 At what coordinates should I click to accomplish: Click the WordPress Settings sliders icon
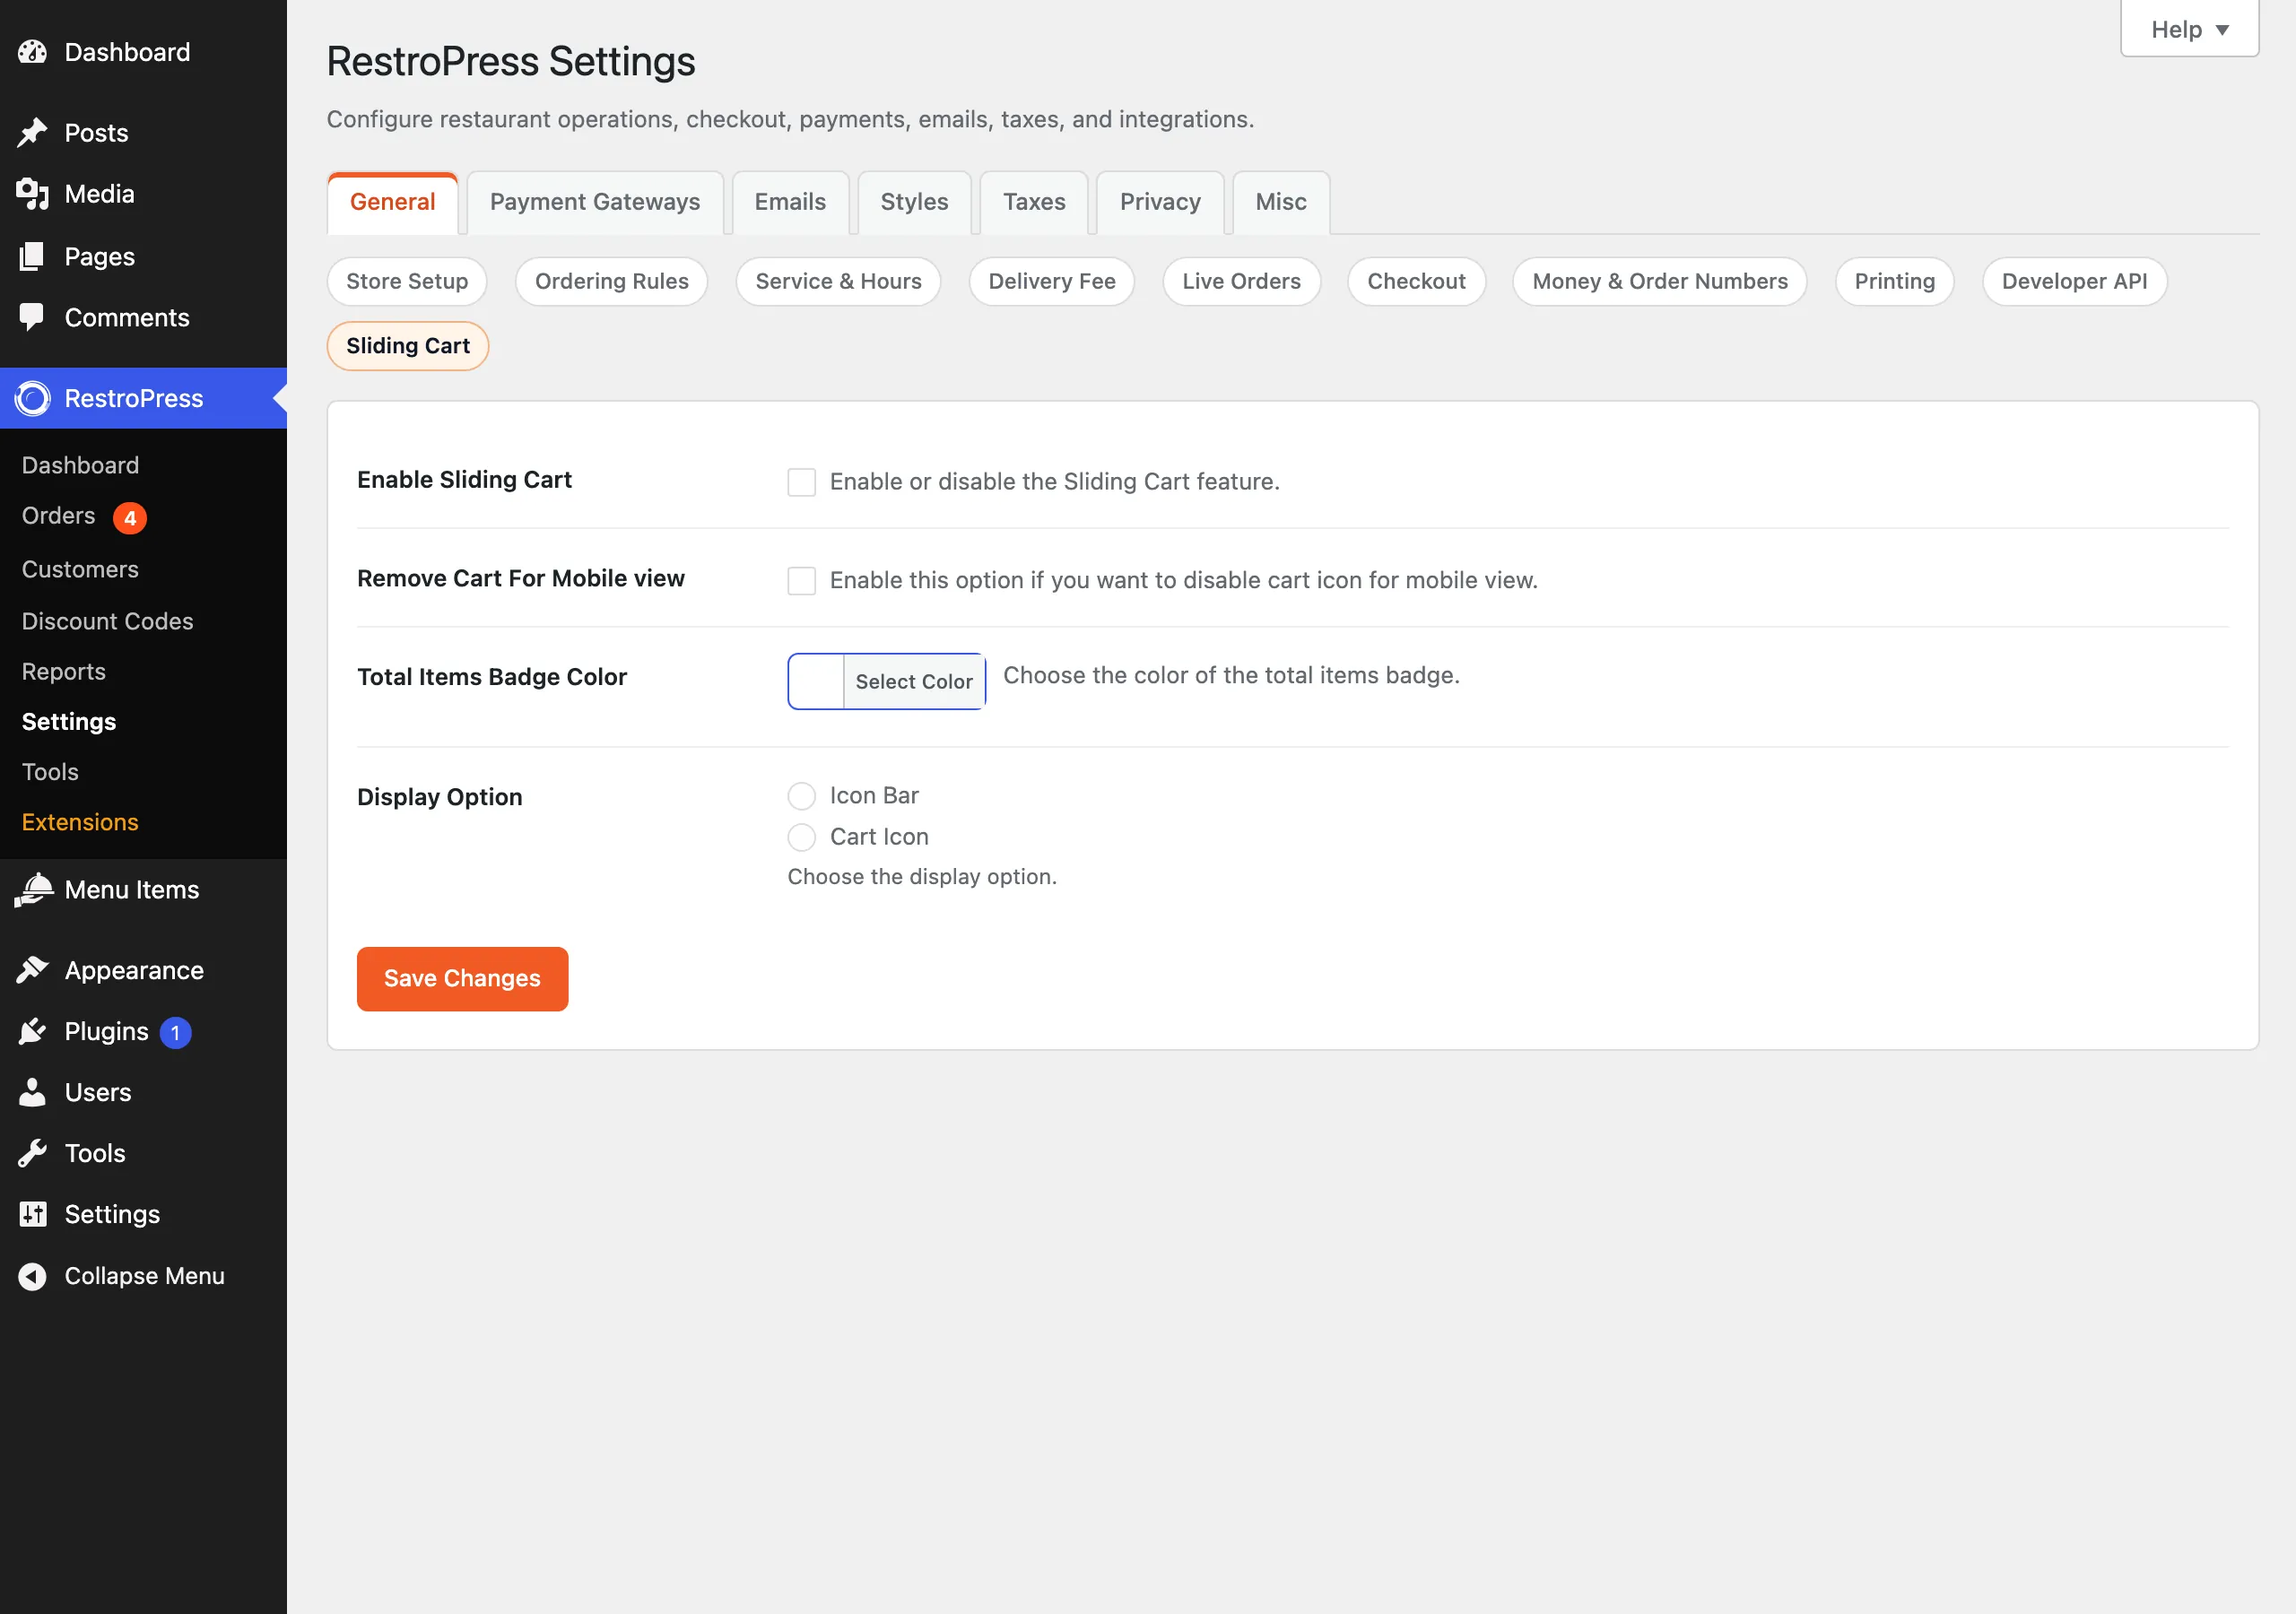click(x=33, y=1214)
